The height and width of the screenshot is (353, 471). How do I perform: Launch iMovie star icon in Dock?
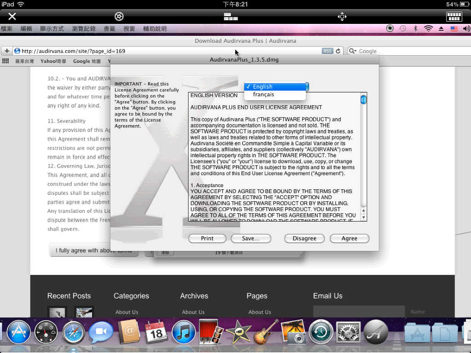tap(239, 332)
